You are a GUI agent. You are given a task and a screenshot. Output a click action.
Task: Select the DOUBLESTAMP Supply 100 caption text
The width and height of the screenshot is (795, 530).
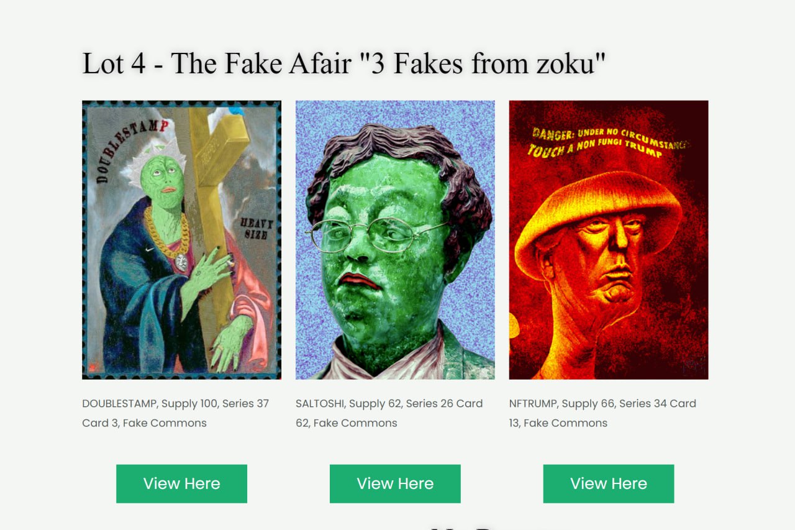tap(176, 413)
